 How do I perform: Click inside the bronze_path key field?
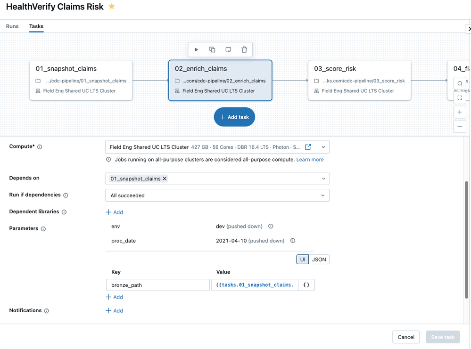tap(157, 284)
